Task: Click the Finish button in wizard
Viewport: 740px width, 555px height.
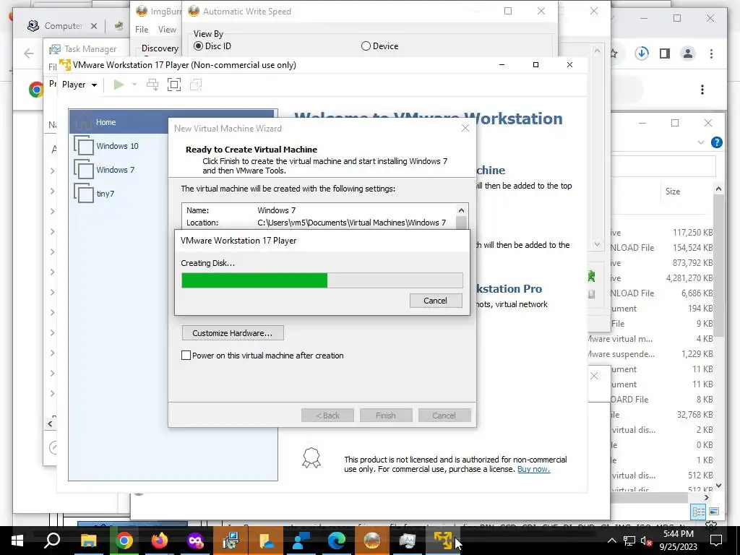Action: point(386,416)
